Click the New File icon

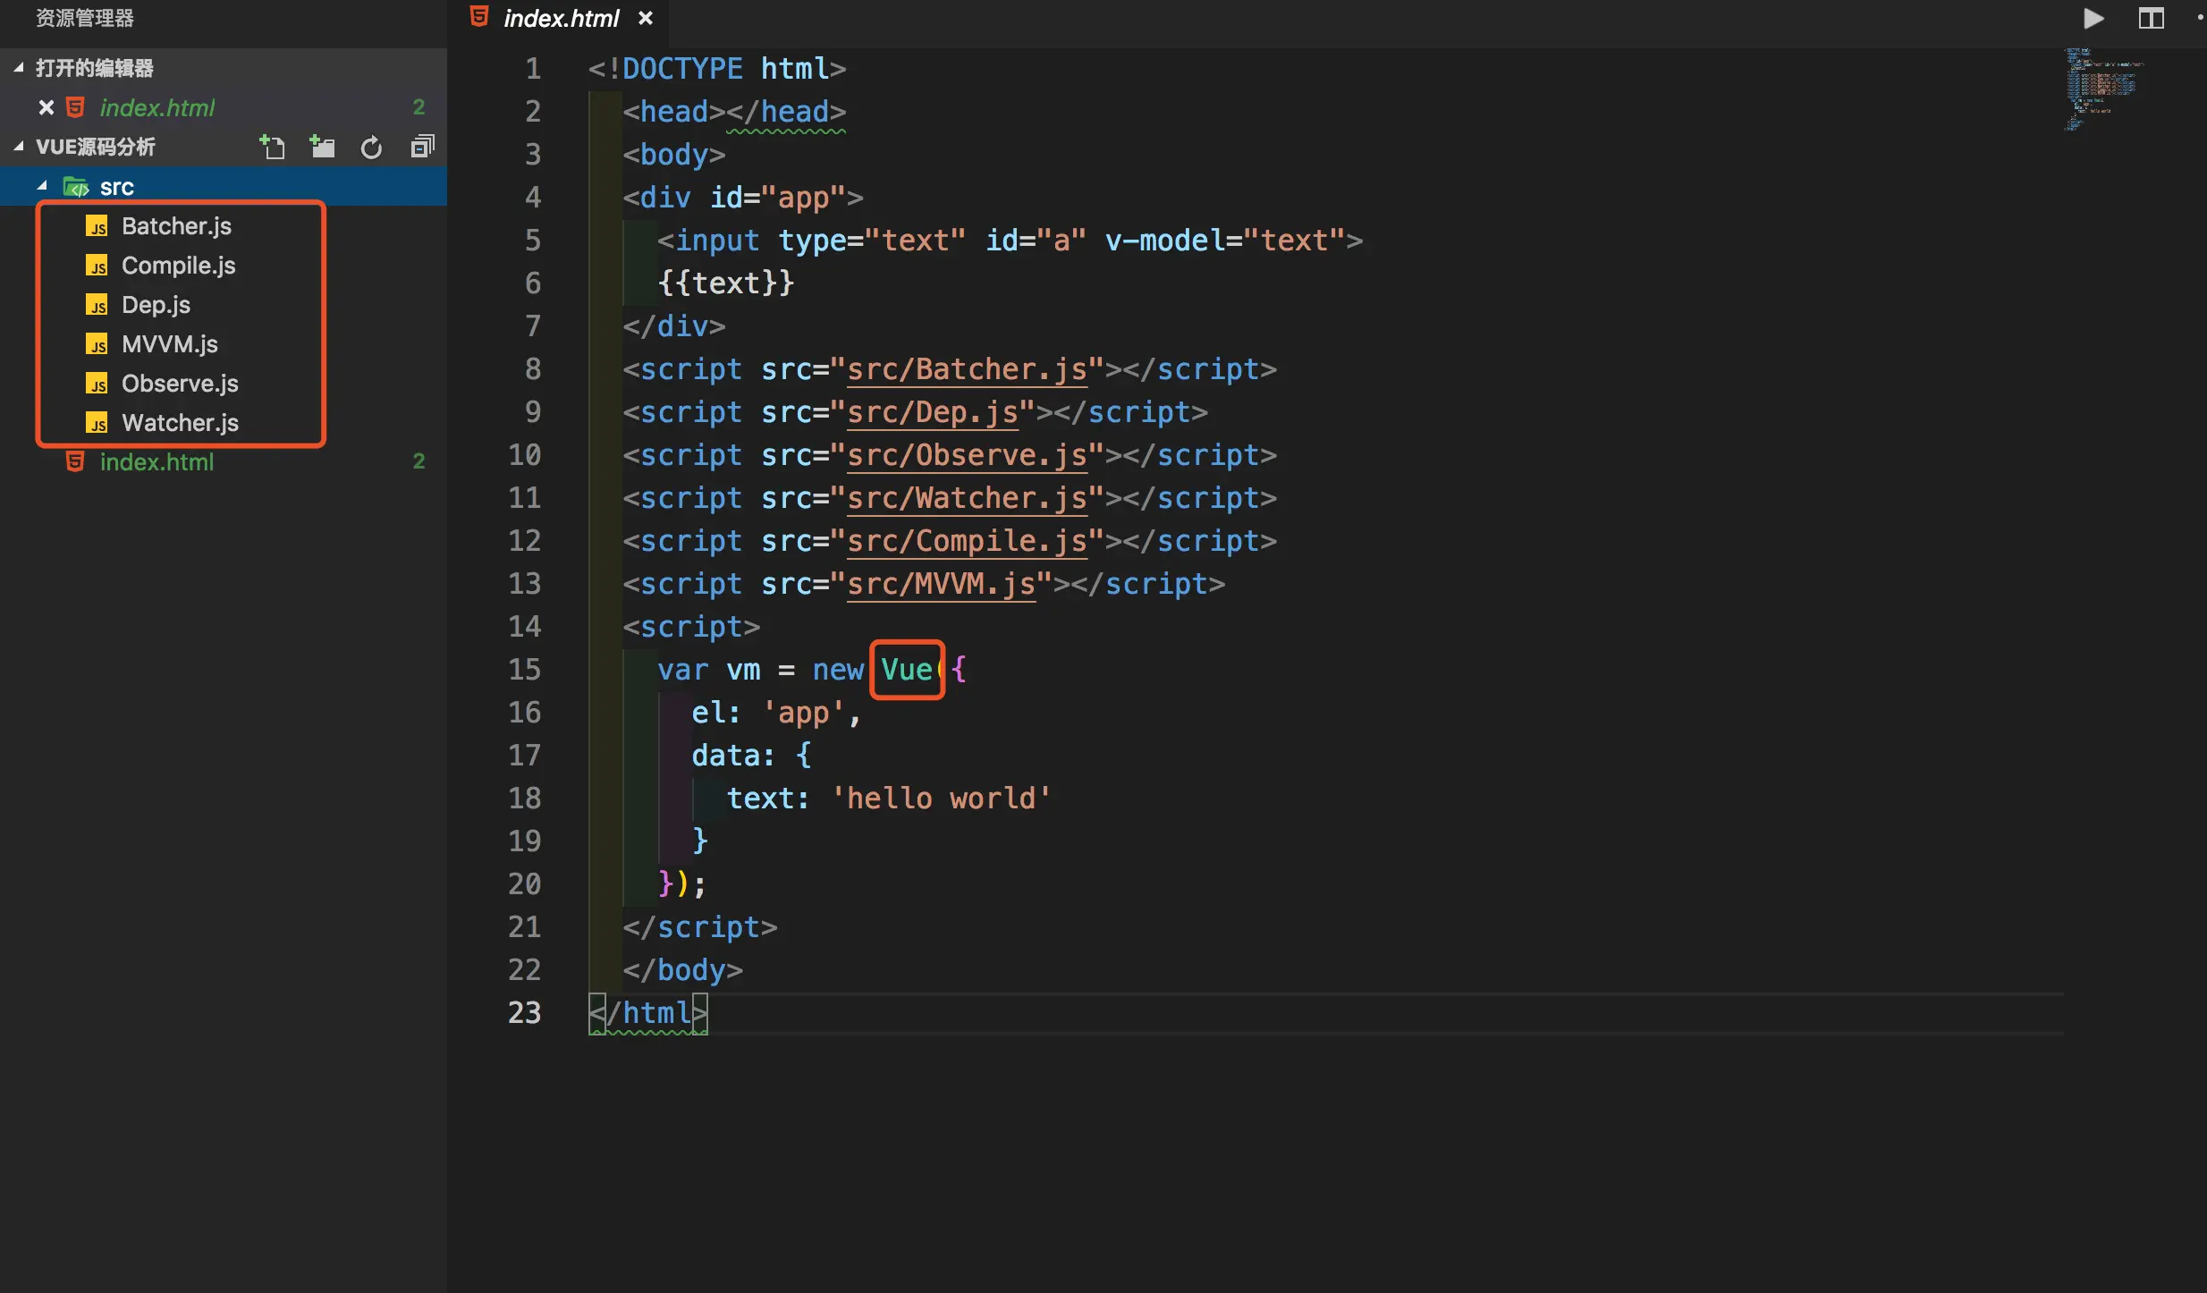pyautogui.click(x=272, y=147)
